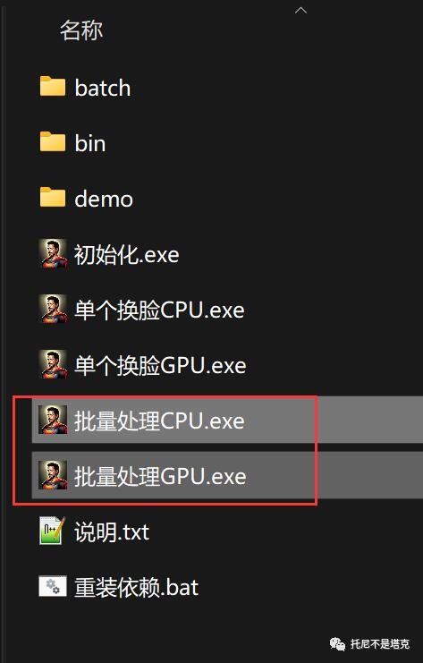Click the 批量处理CPU.exe program icon
This screenshot has height=663, width=423.
[53, 420]
